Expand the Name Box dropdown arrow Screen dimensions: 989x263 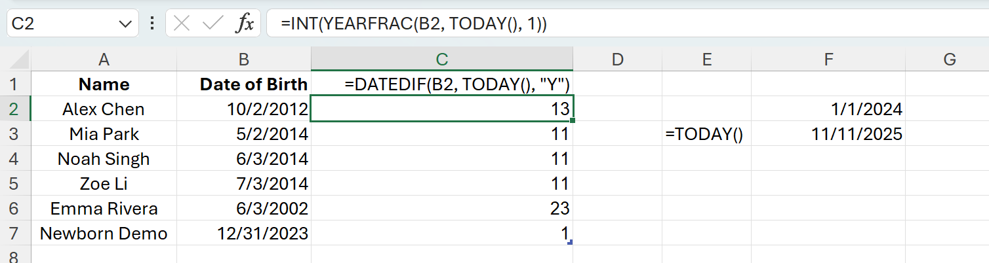tap(124, 24)
